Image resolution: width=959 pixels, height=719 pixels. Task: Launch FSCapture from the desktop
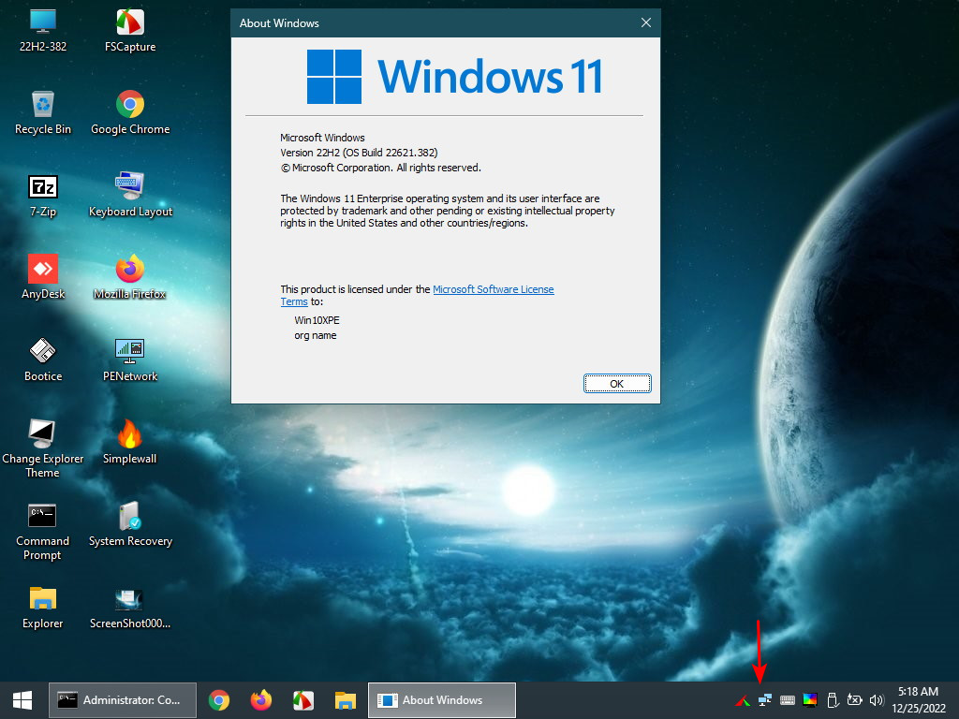pyautogui.click(x=130, y=31)
